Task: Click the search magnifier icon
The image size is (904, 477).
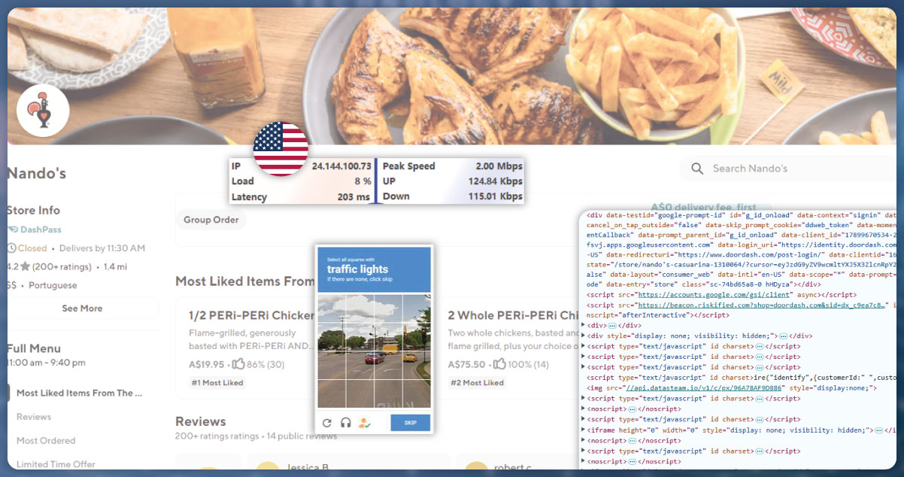Action: [697, 169]
